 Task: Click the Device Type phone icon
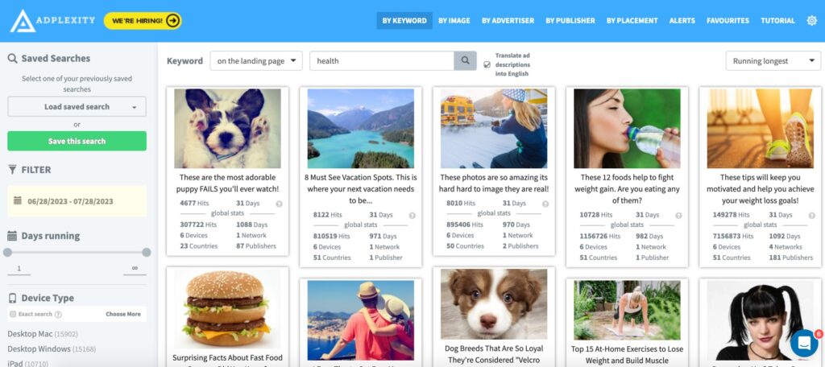coord(13,298)
